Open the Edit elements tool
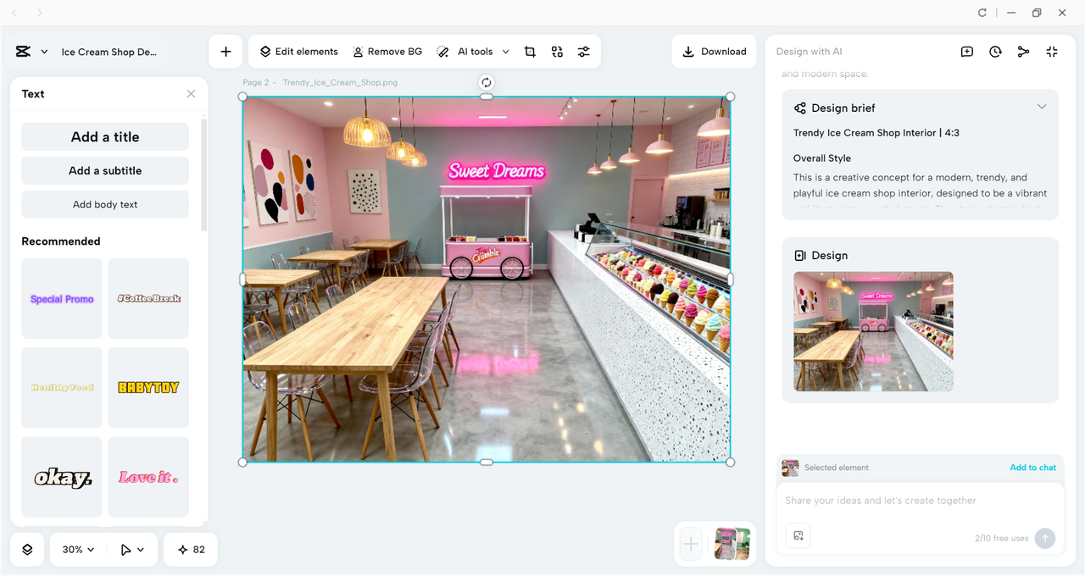This screenshot has width=1085, height=576. point(298,51)
